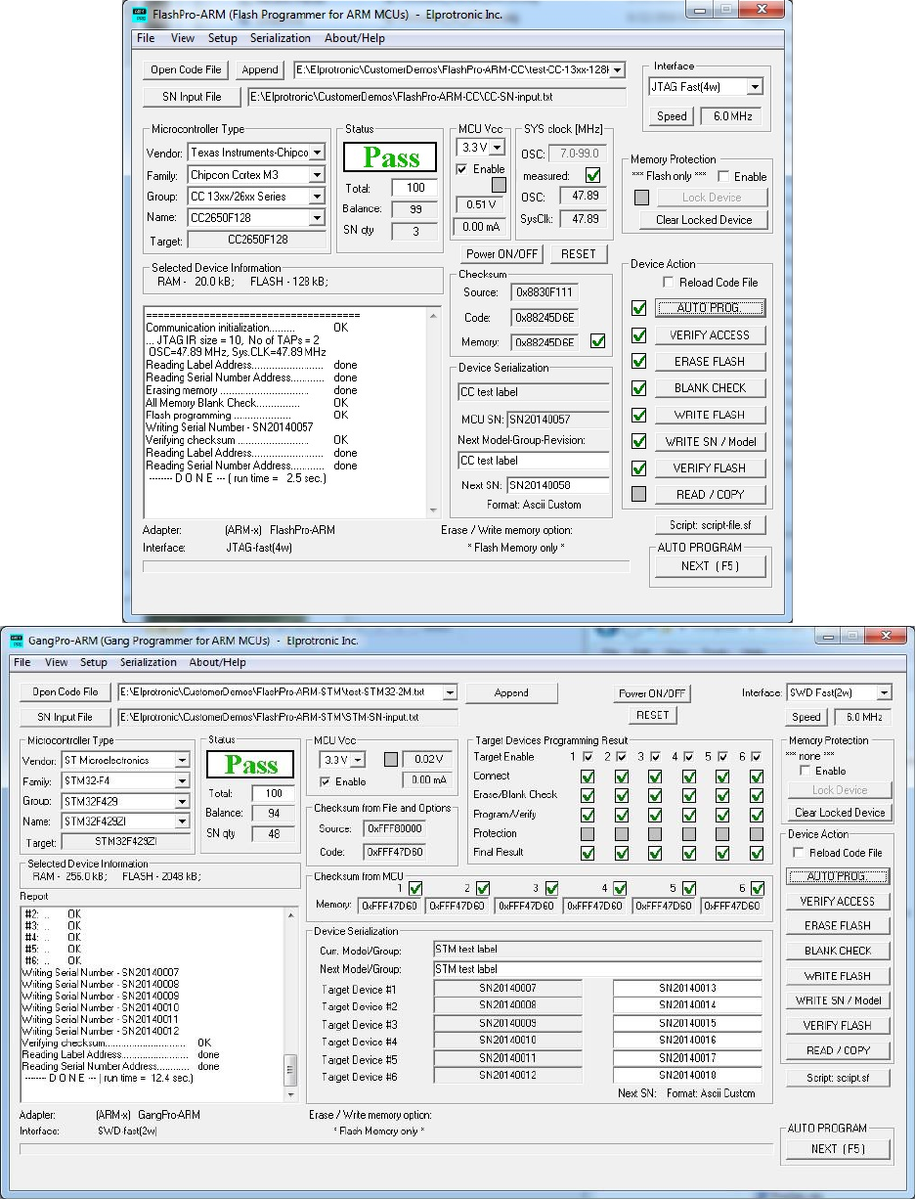Click green checkmark next to AUTO PROG. in FlashPro
The height and width of the screenshot is (1199, 915).
pyautogui.click(x=639, y=308)
